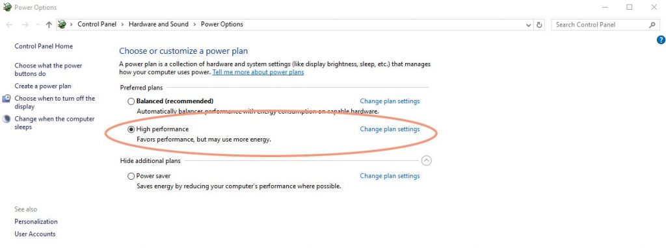
Task: Change plan settings for High performance
Action: coord(390,129)
